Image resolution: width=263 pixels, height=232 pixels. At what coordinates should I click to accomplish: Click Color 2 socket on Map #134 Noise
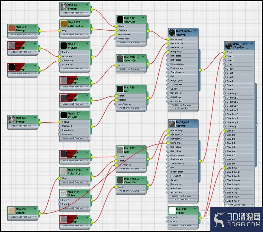(x=59, y=204)
